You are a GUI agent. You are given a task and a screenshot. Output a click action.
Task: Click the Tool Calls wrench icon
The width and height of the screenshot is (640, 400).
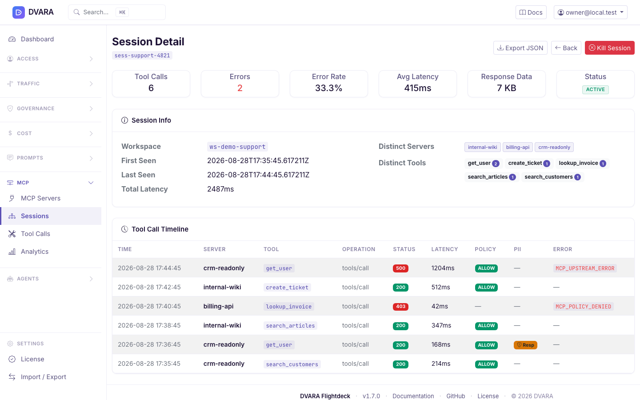(12, 234)
